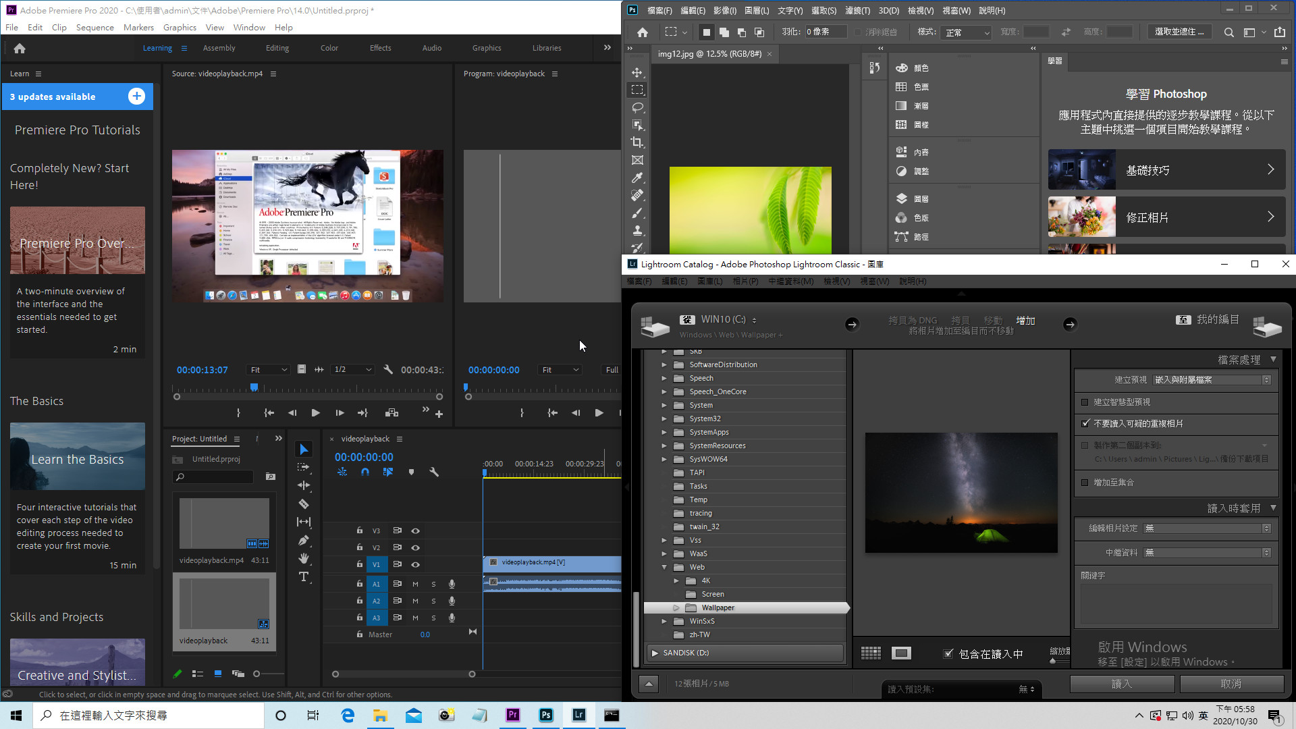
Task: Uncheck 不要讀入可疑的重複相片 checkbox
Action: [1085, 424]
